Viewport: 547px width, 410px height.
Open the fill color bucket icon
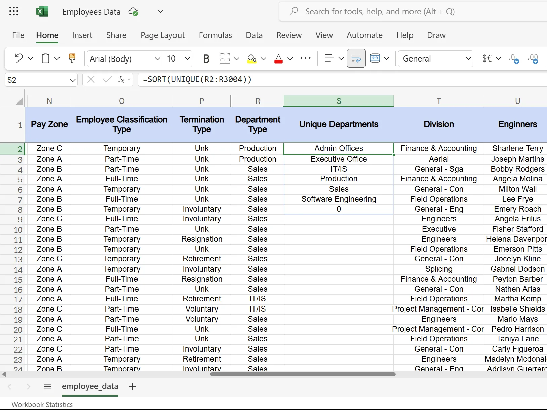[251, 58]
